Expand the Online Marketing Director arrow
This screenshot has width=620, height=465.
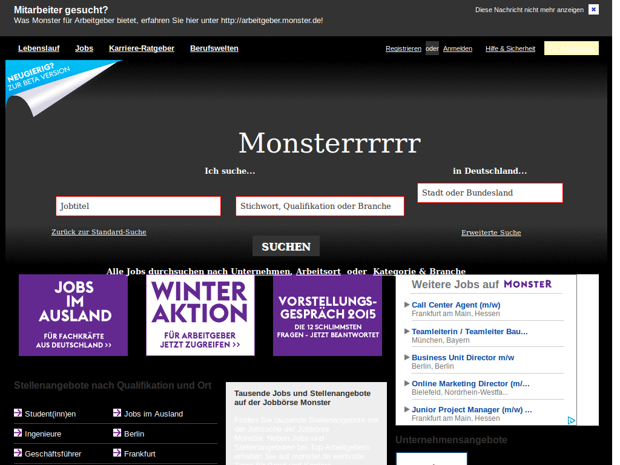[407, 383]
